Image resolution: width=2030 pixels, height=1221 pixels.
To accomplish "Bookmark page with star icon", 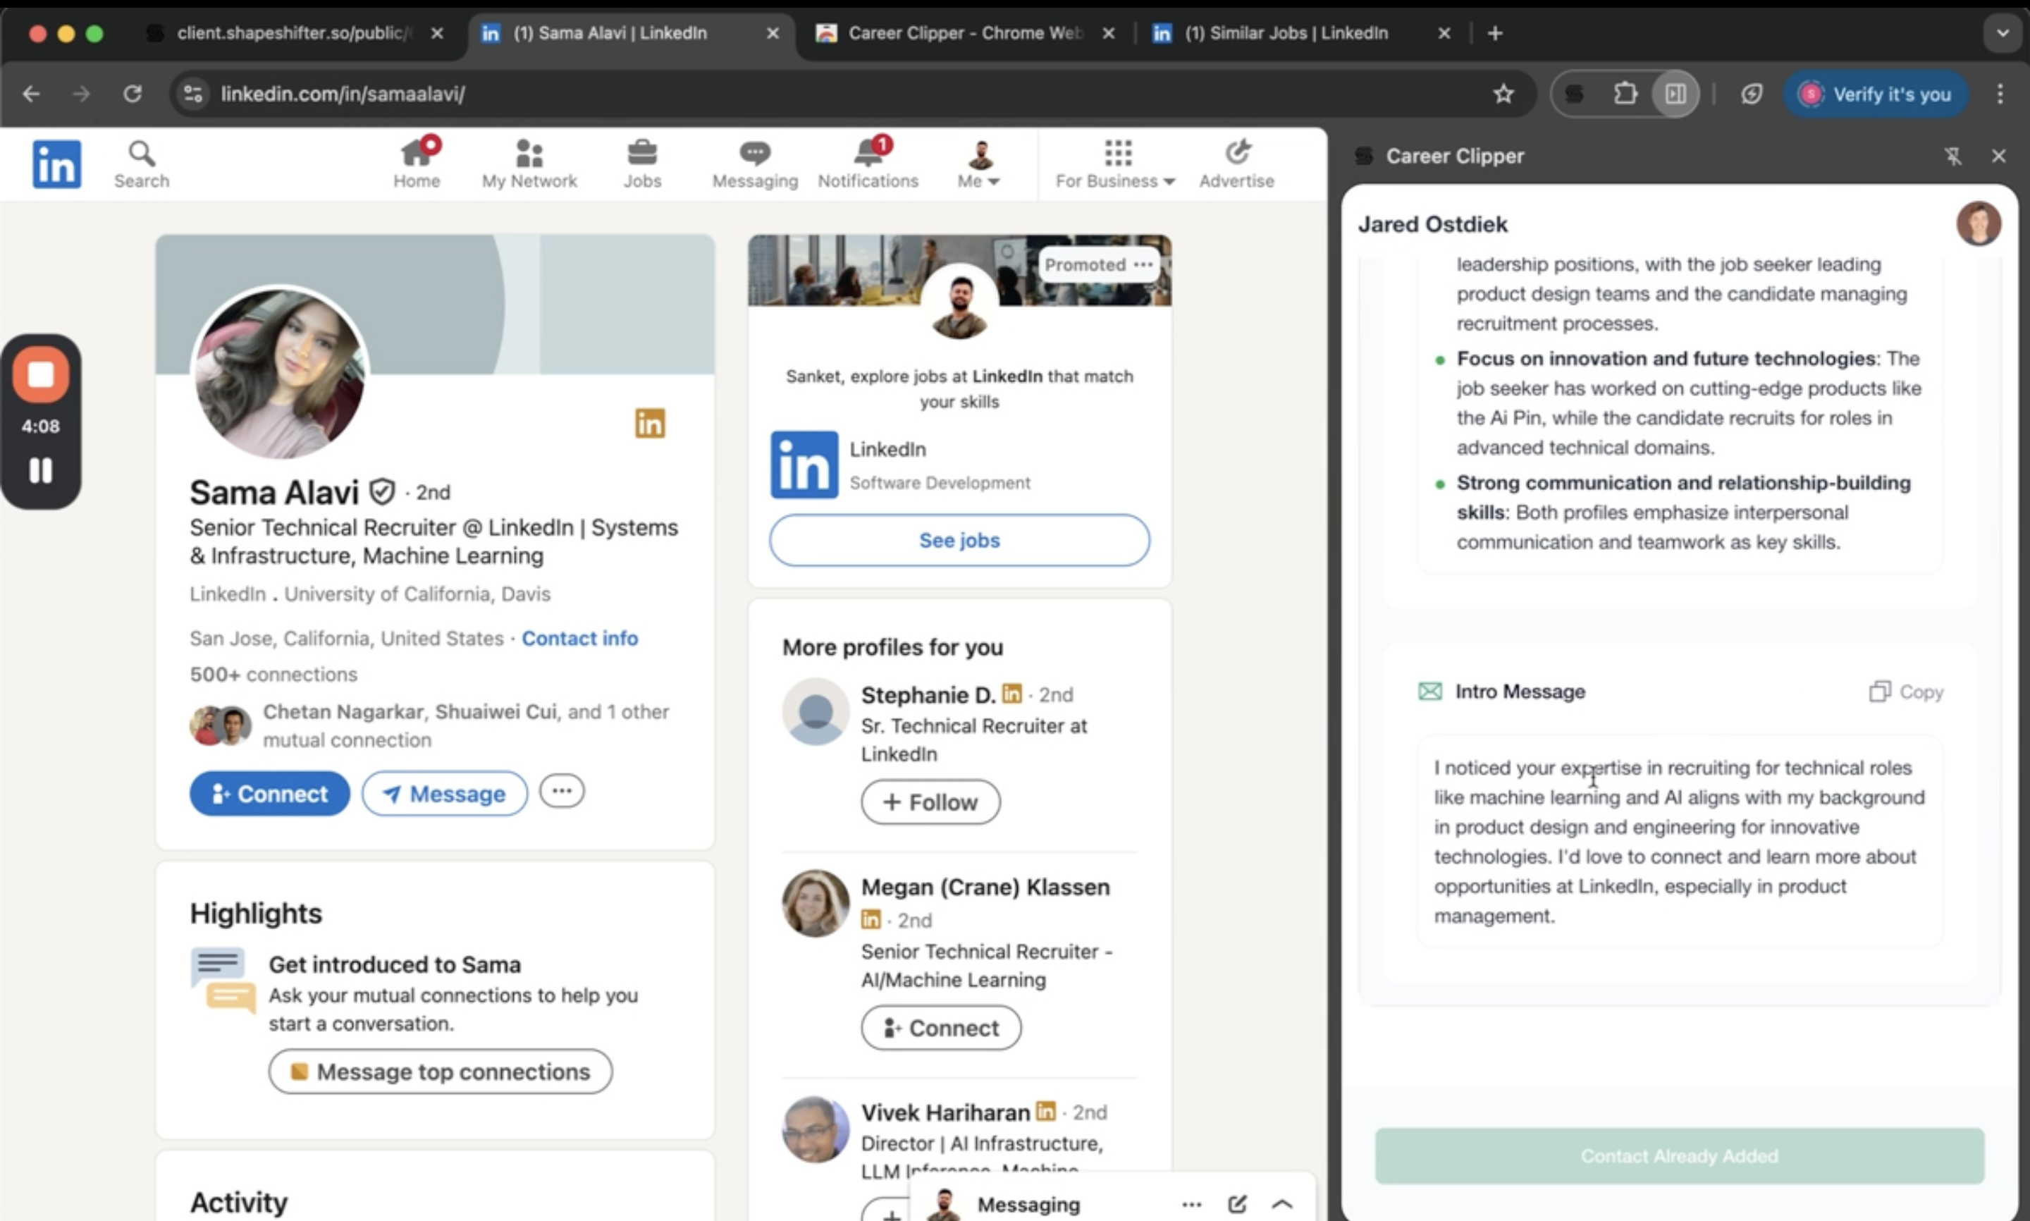I will (x=1503, y=94).
